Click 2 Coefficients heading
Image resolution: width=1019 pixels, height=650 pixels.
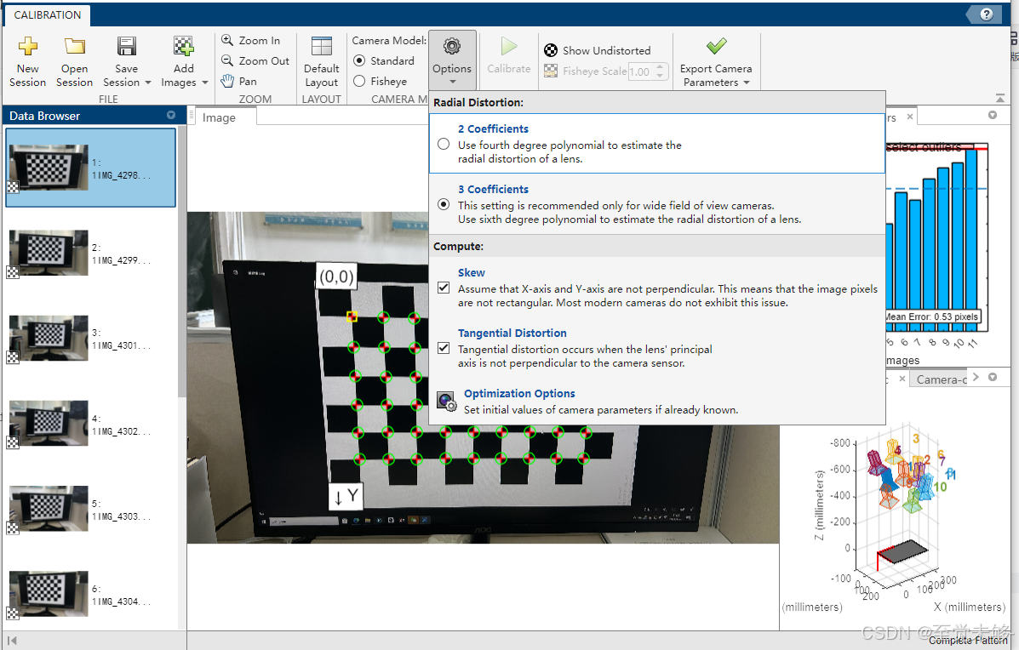tap(493, 128)
